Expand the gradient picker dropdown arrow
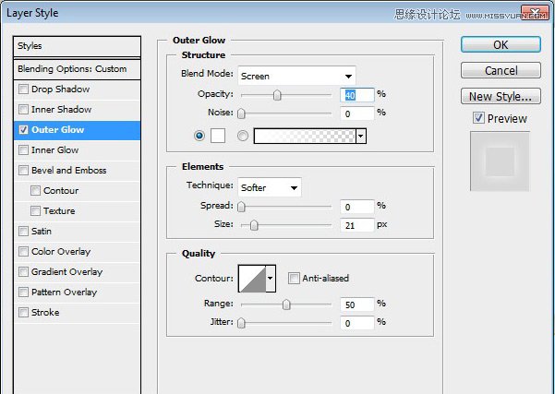Viewport: 555px width, 394px height. [x=360, y=136]
